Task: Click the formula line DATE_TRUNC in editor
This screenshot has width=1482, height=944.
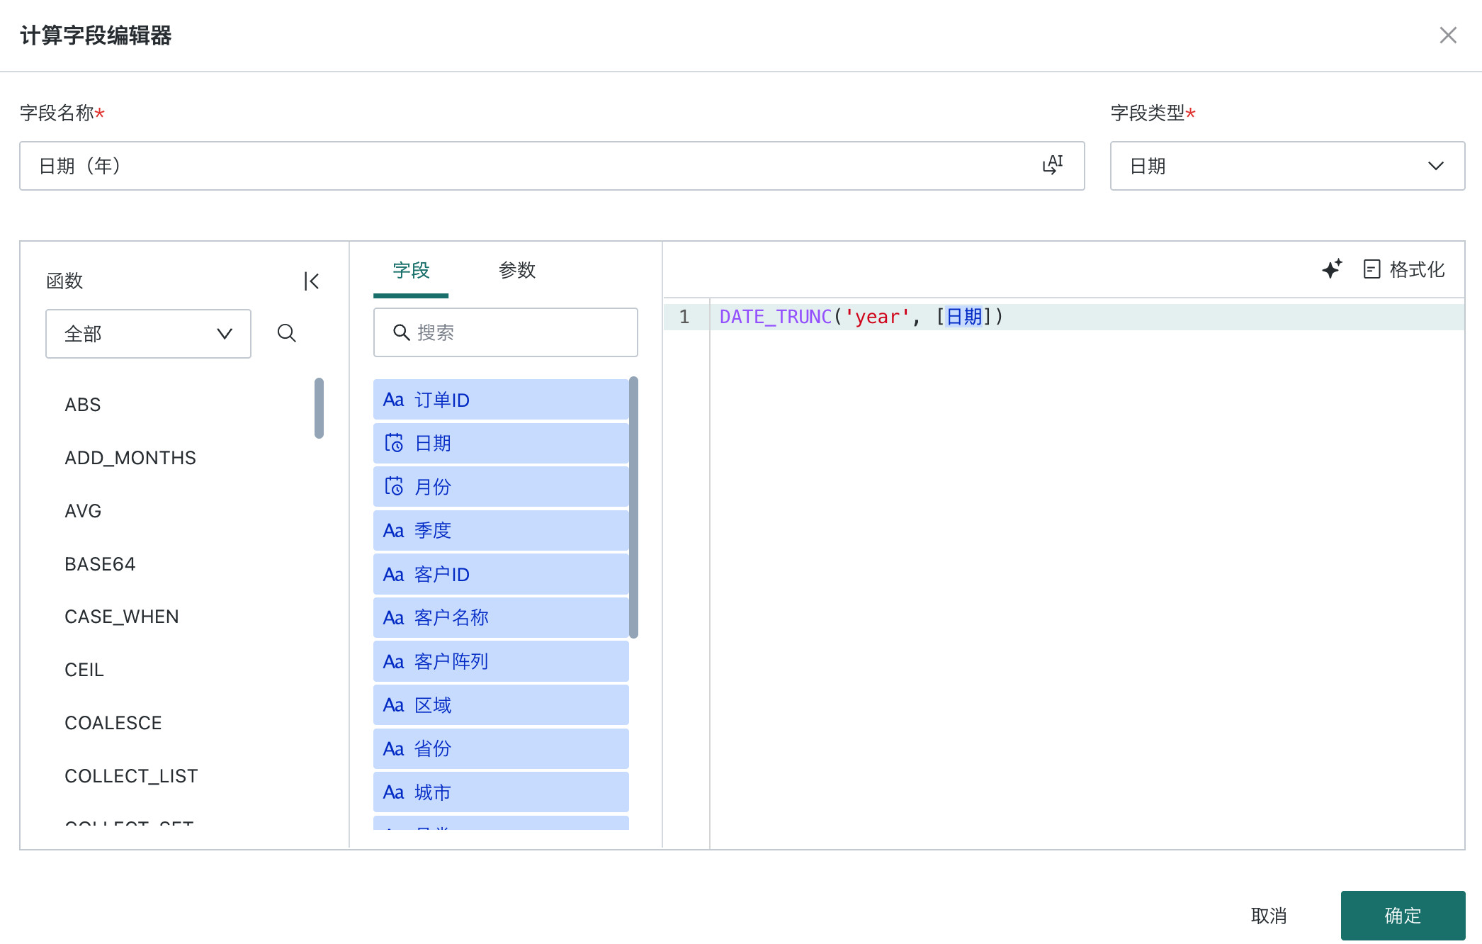Action: [861, 317]
